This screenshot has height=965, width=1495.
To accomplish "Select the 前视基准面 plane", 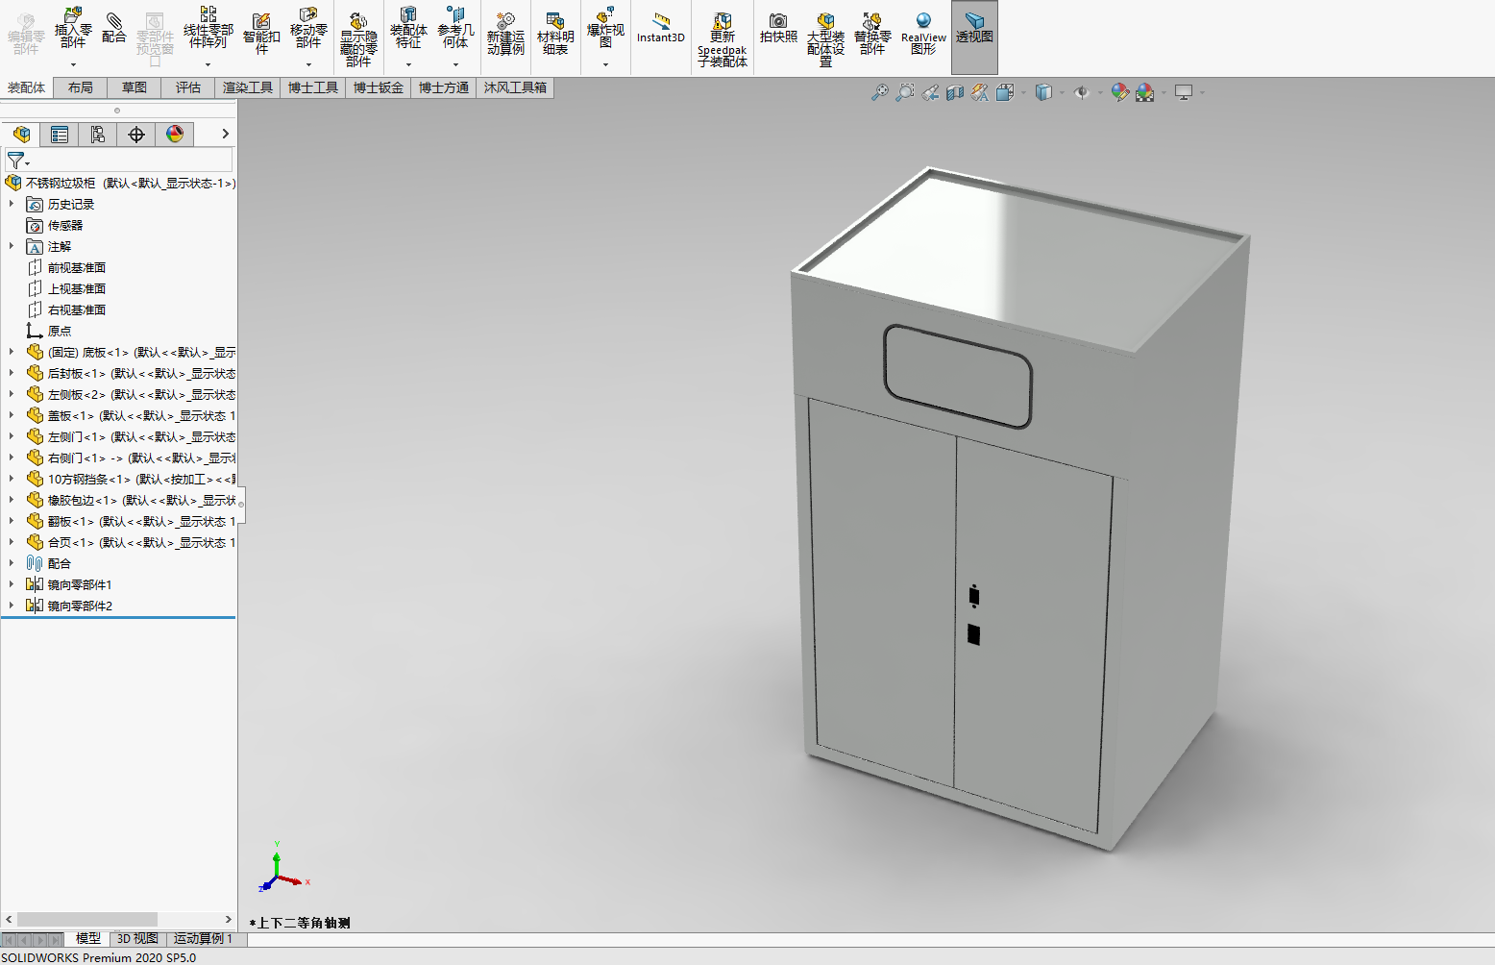I will pos(66,267).
